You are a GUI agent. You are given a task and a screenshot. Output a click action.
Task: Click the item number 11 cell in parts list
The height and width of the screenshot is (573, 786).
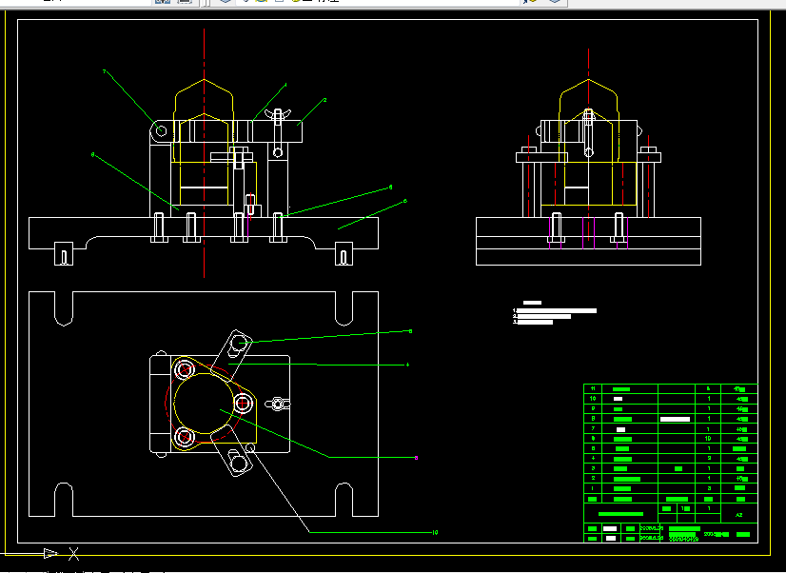(593, 388)
